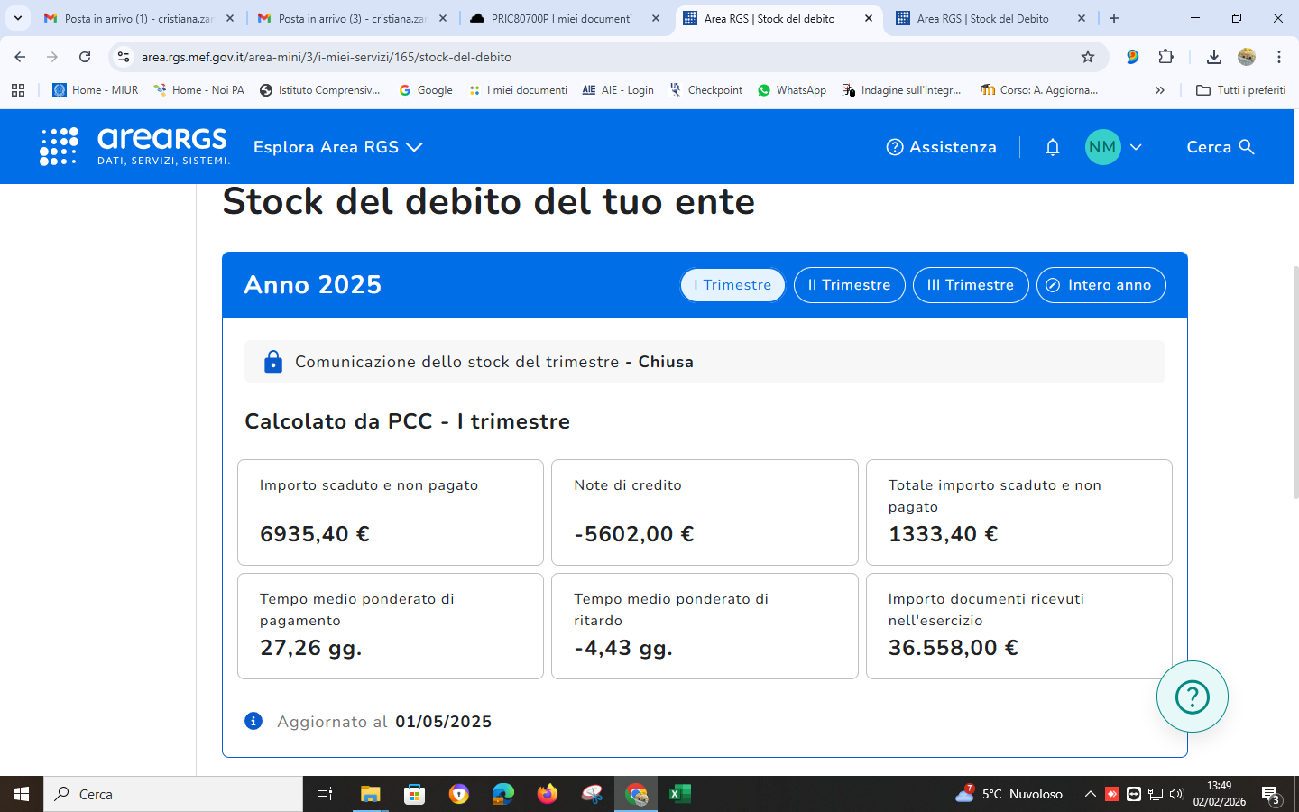The image size is (1299, 812).
Task: Switch to II Trimestre
Action: tap(849, 285)
